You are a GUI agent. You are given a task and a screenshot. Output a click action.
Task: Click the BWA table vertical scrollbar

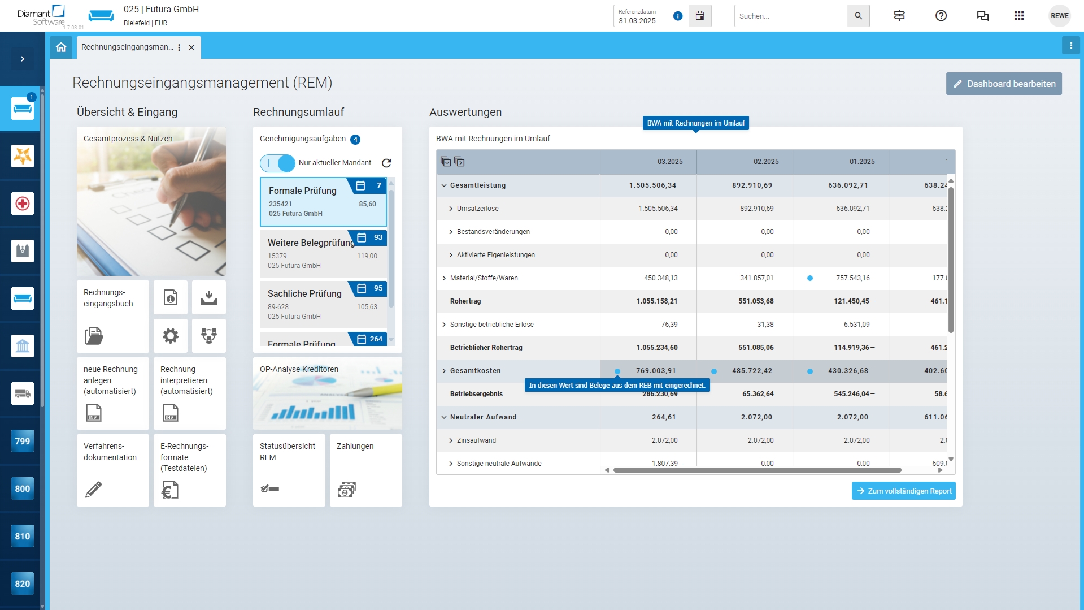click(951, 260)
